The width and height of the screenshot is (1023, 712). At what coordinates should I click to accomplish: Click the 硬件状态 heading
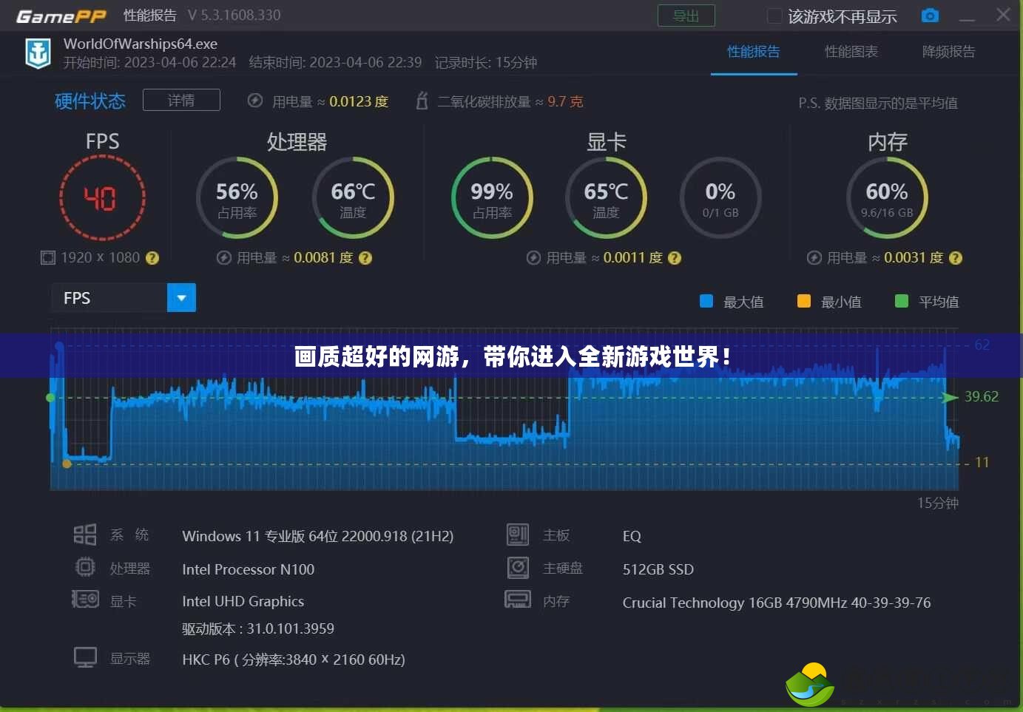(x=90, y=101)
